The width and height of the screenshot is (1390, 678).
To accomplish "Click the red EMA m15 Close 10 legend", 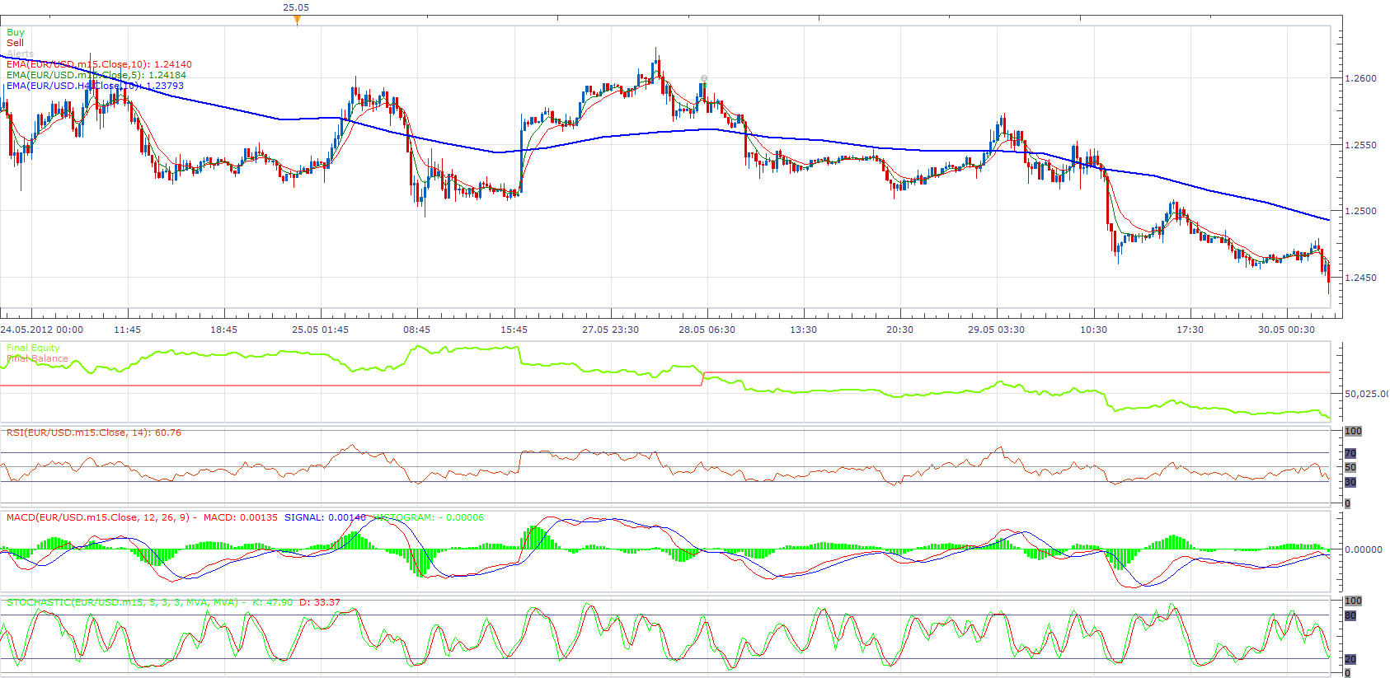I will click(99, 64).
